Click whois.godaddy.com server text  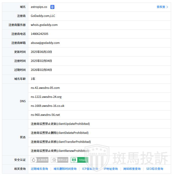pos(44,25)
